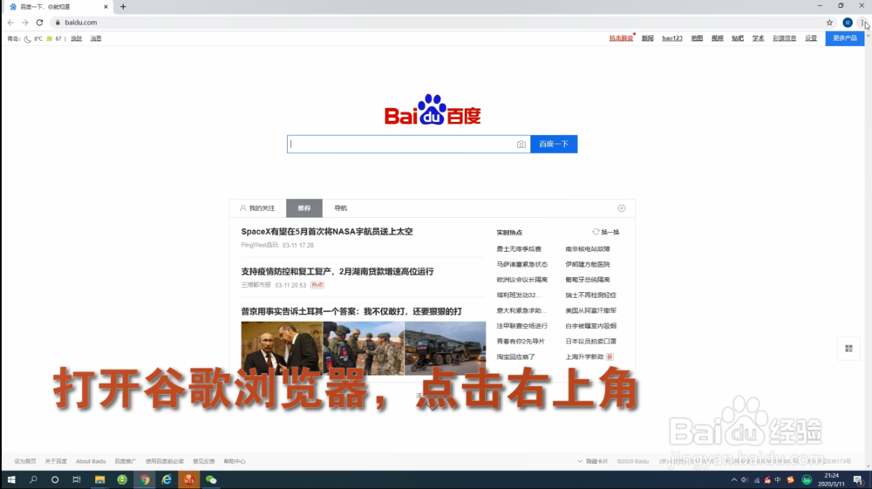Image resolution: width=872 pixels, height=489 pixels.
Task: Open the Windows Start menu
Action: pos(11,479)
